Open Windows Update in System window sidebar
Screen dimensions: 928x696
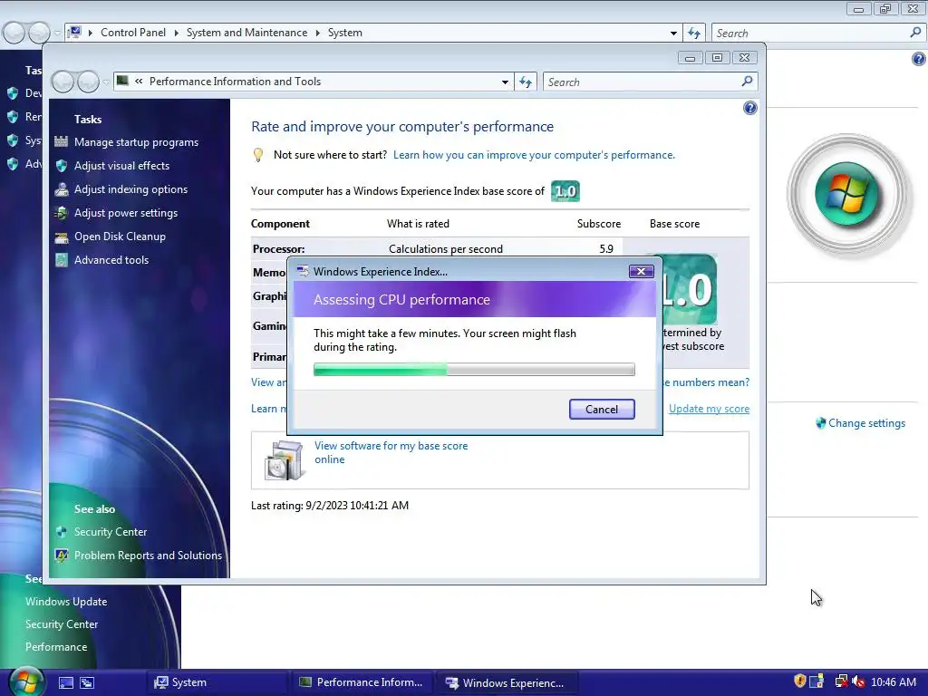pyautogui.click(x=66, y=602)
